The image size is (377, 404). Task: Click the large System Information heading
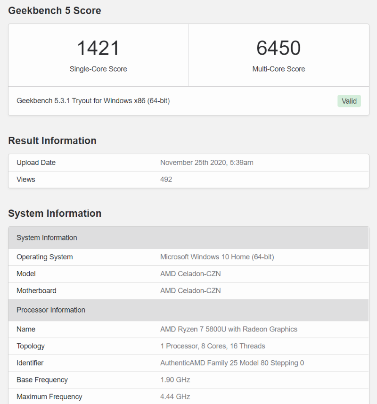pyautogui.click(x=55, y=214)
